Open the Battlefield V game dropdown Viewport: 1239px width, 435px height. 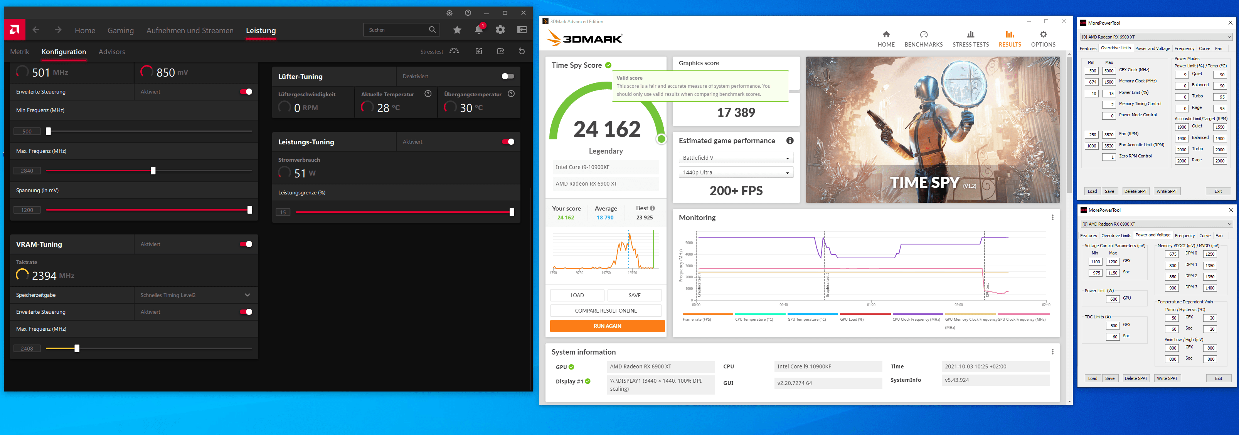[x=736, y=158]
